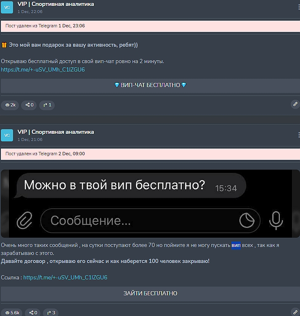Open the three-dot menu of the 21:06 post
300x316 pixels.
(x=299, y=135)
